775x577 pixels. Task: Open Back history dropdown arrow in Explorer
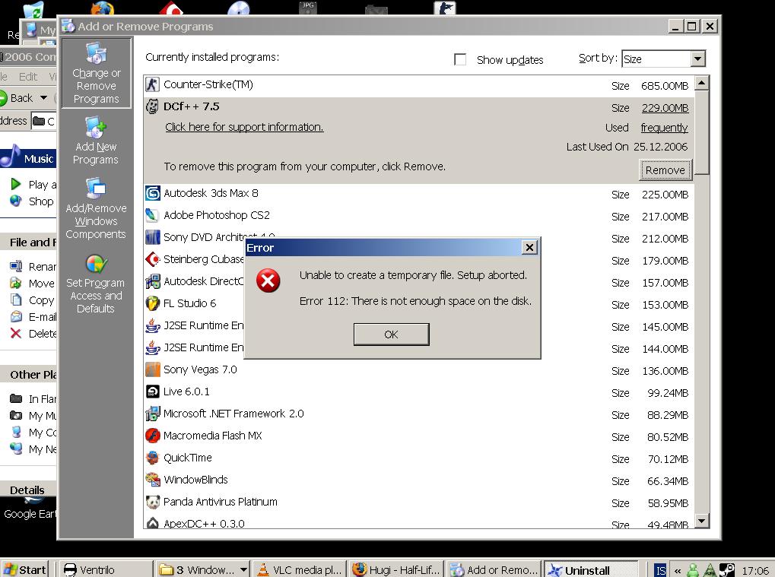click(43, 98)
